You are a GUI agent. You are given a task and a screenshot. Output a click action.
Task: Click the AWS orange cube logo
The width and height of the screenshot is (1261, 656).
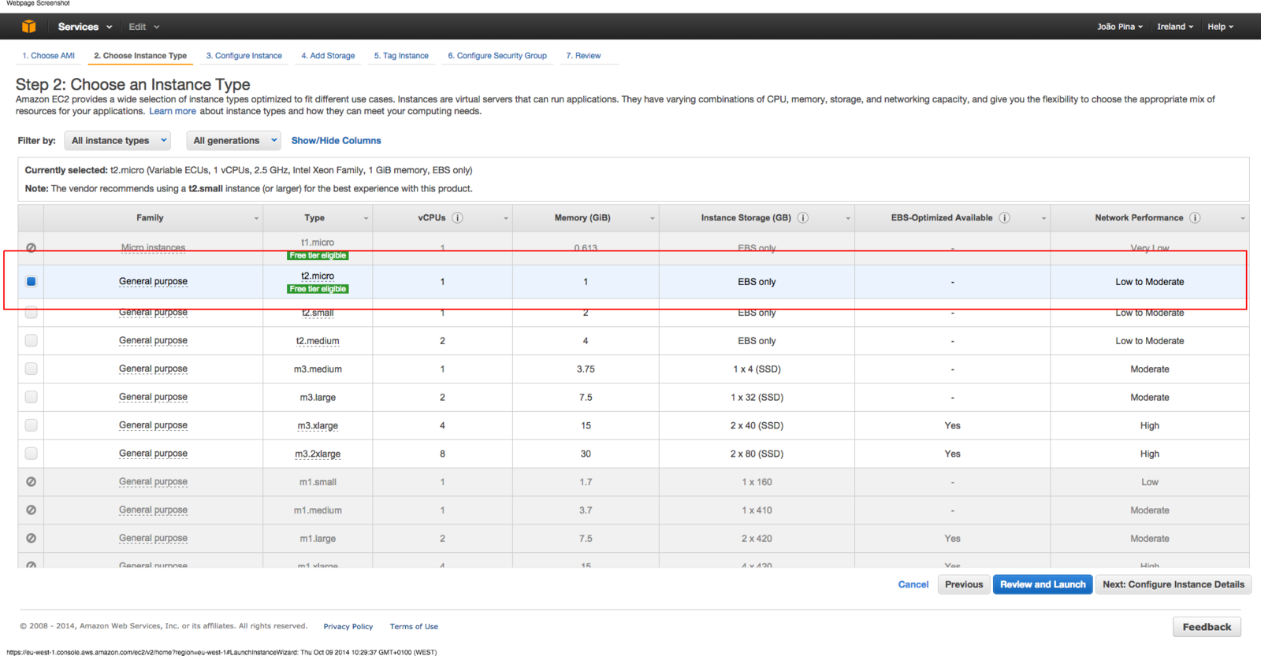point(28,26)
